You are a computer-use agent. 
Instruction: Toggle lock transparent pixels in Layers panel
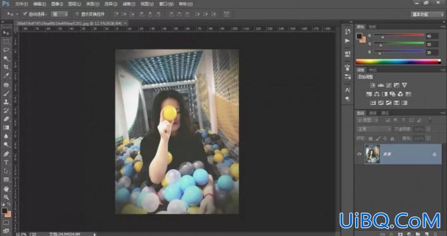(371, 139)
